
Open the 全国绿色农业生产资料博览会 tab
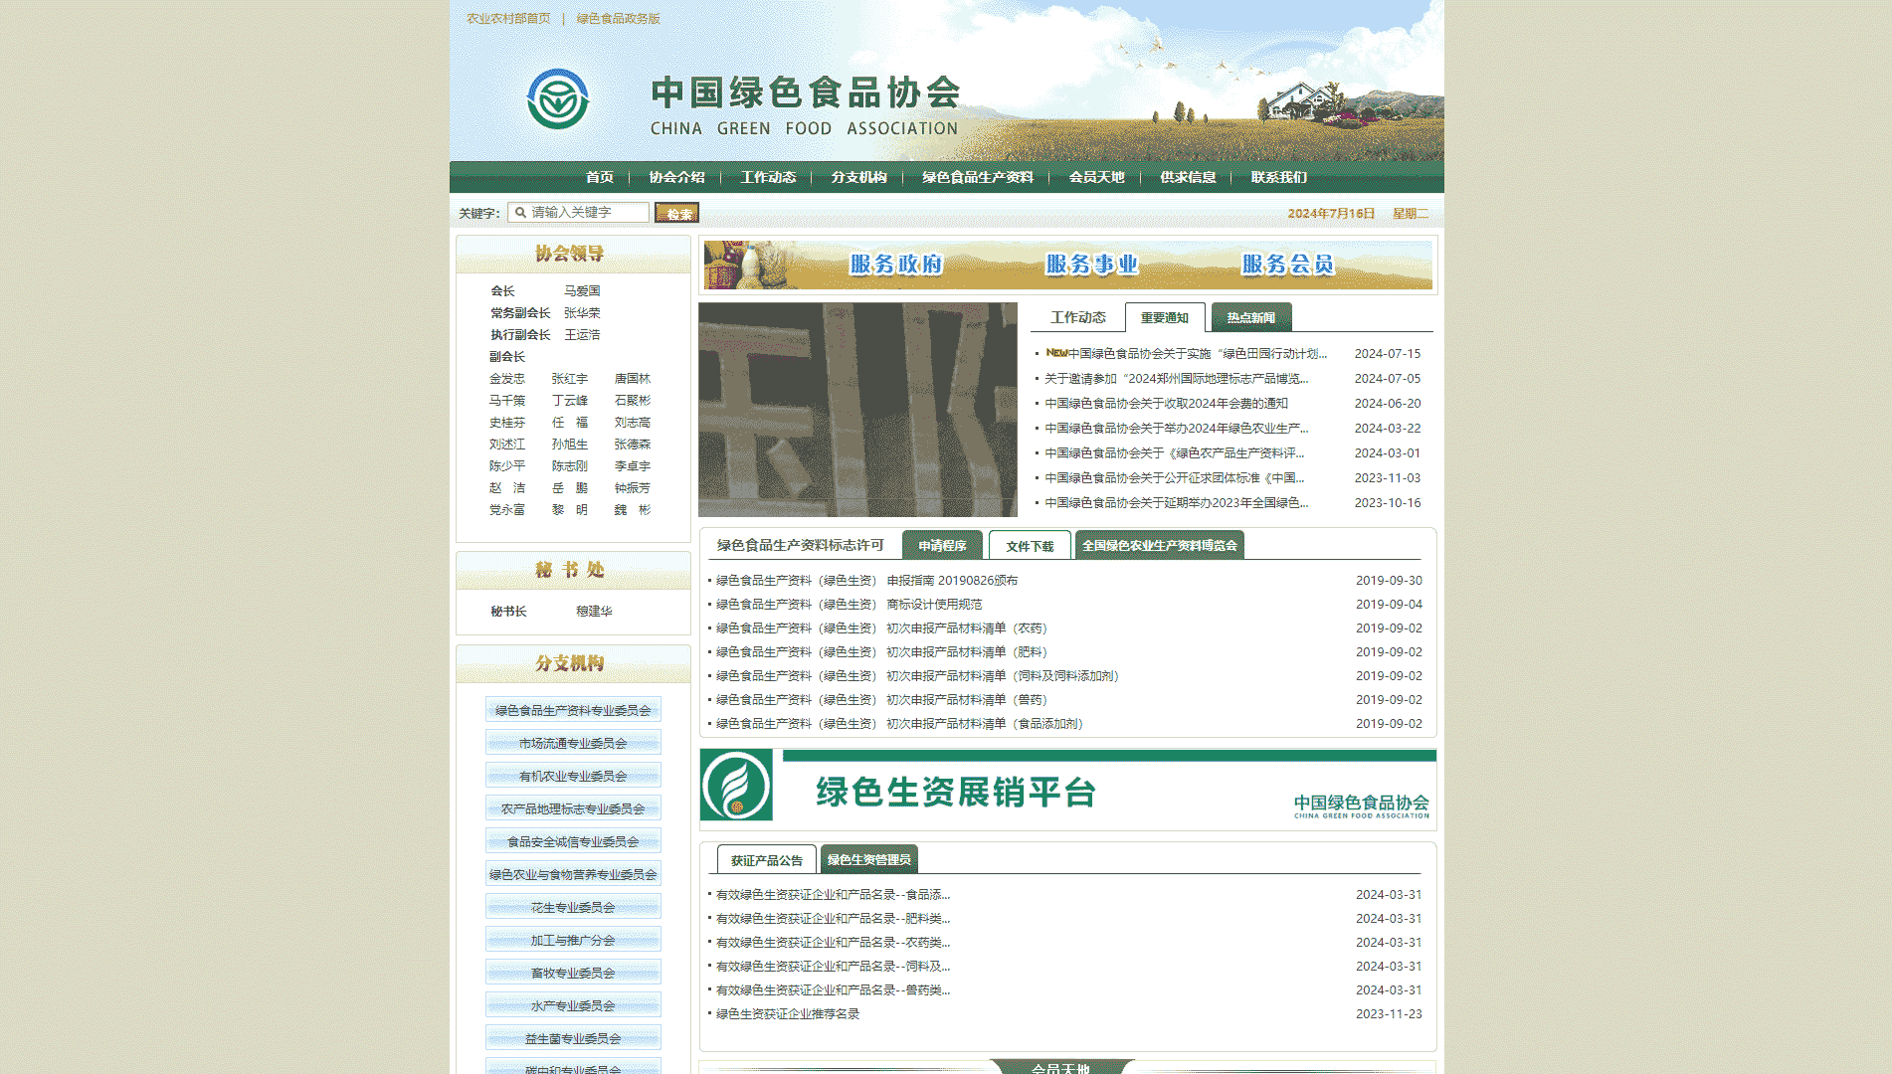tap(1160, 545)
